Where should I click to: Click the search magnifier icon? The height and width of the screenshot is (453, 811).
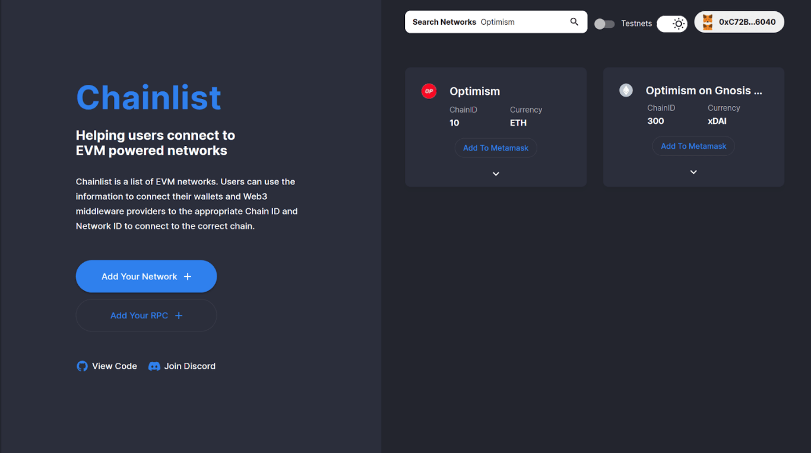click(x=574, y=22)
